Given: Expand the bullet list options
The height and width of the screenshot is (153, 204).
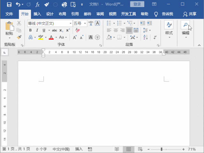Looking at the screenshot, I should tap(114, 23).
